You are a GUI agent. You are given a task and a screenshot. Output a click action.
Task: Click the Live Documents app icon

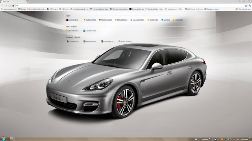[131, 20]
